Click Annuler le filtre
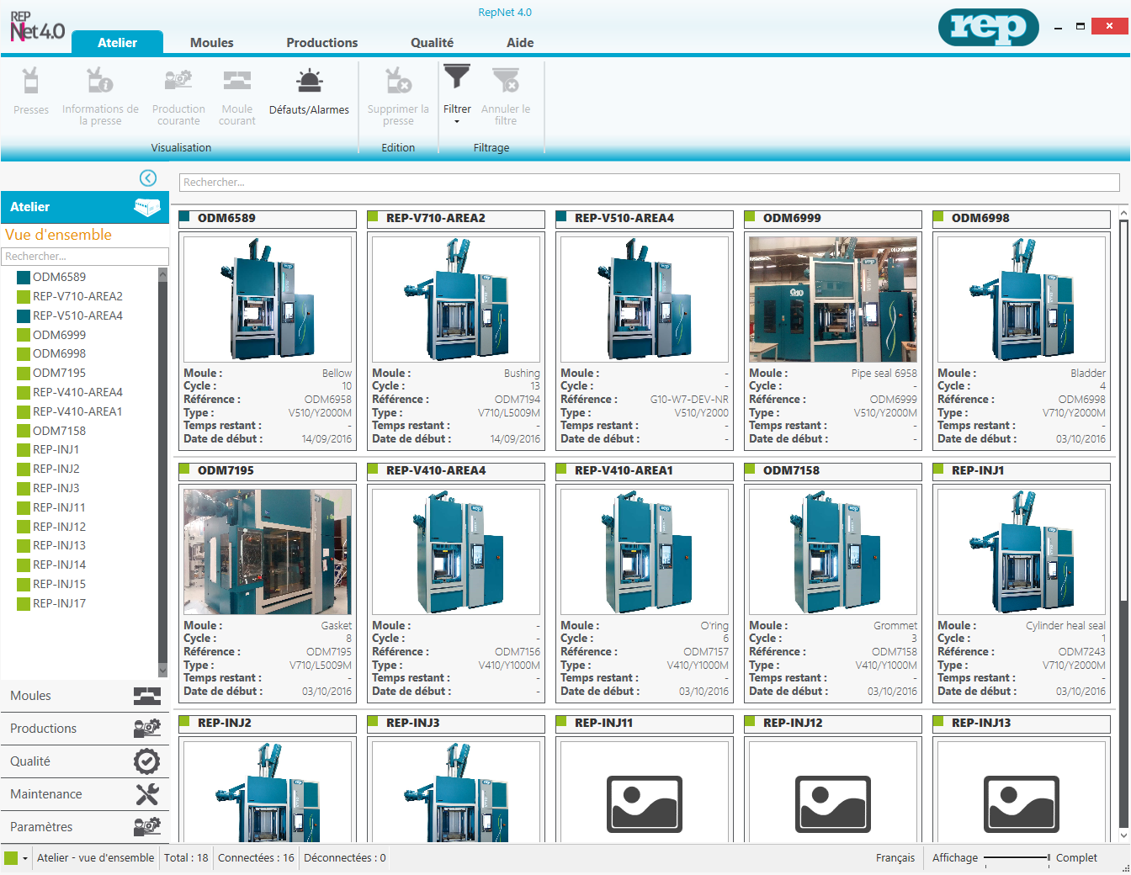 coord(506,93)
